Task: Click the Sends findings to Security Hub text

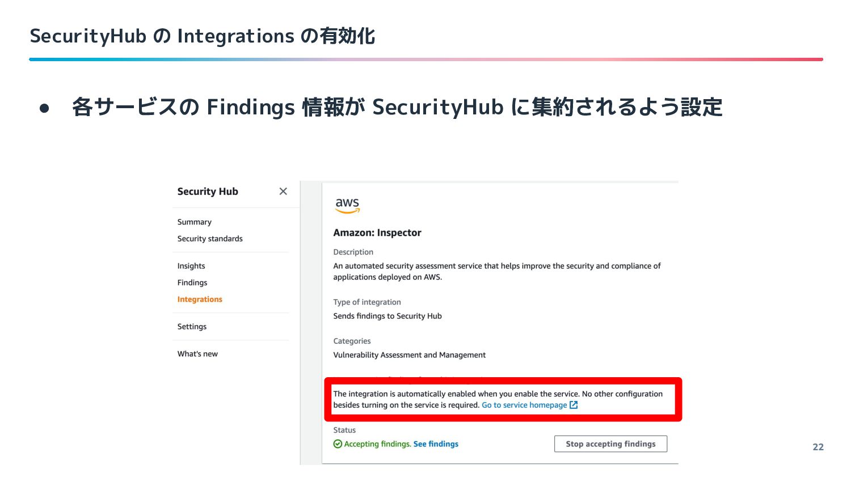Action: click(x=387, y=316)
